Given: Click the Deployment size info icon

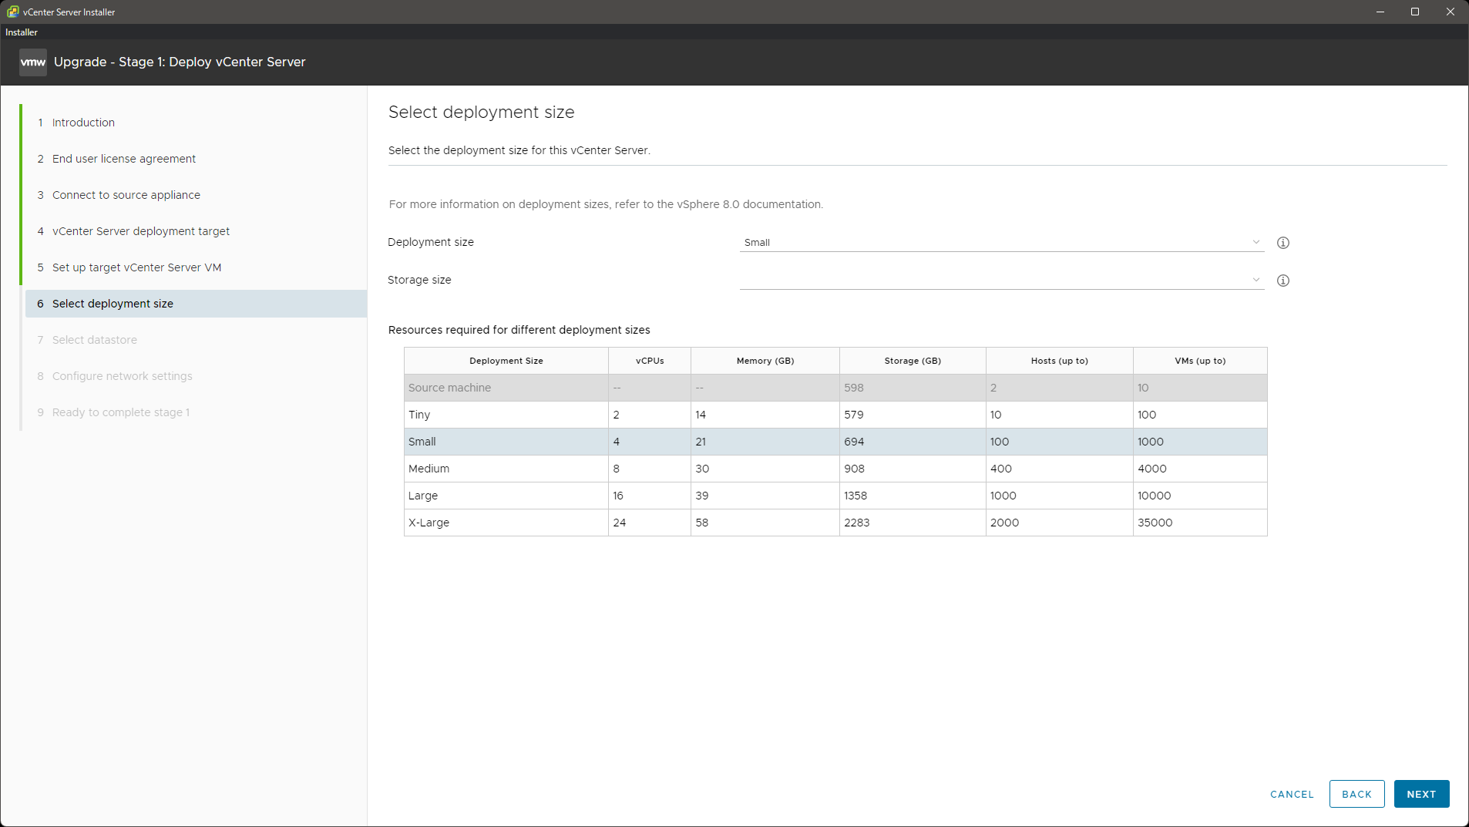Looking at the screenshot, I should pos(1283,243).
